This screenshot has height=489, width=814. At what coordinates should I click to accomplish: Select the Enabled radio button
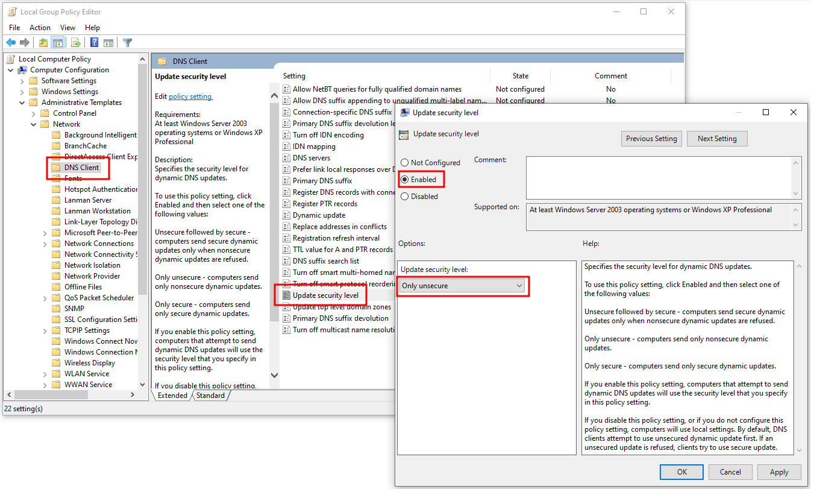pos(405,180)
